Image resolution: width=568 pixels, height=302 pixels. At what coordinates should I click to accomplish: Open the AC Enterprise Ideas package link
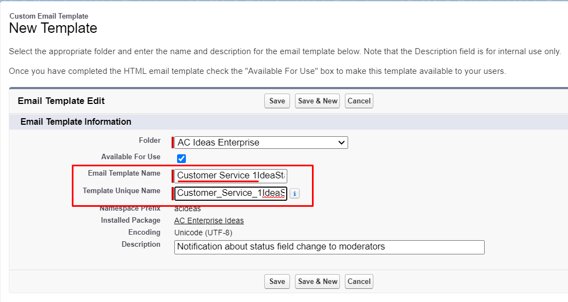[x=209, y=220]
